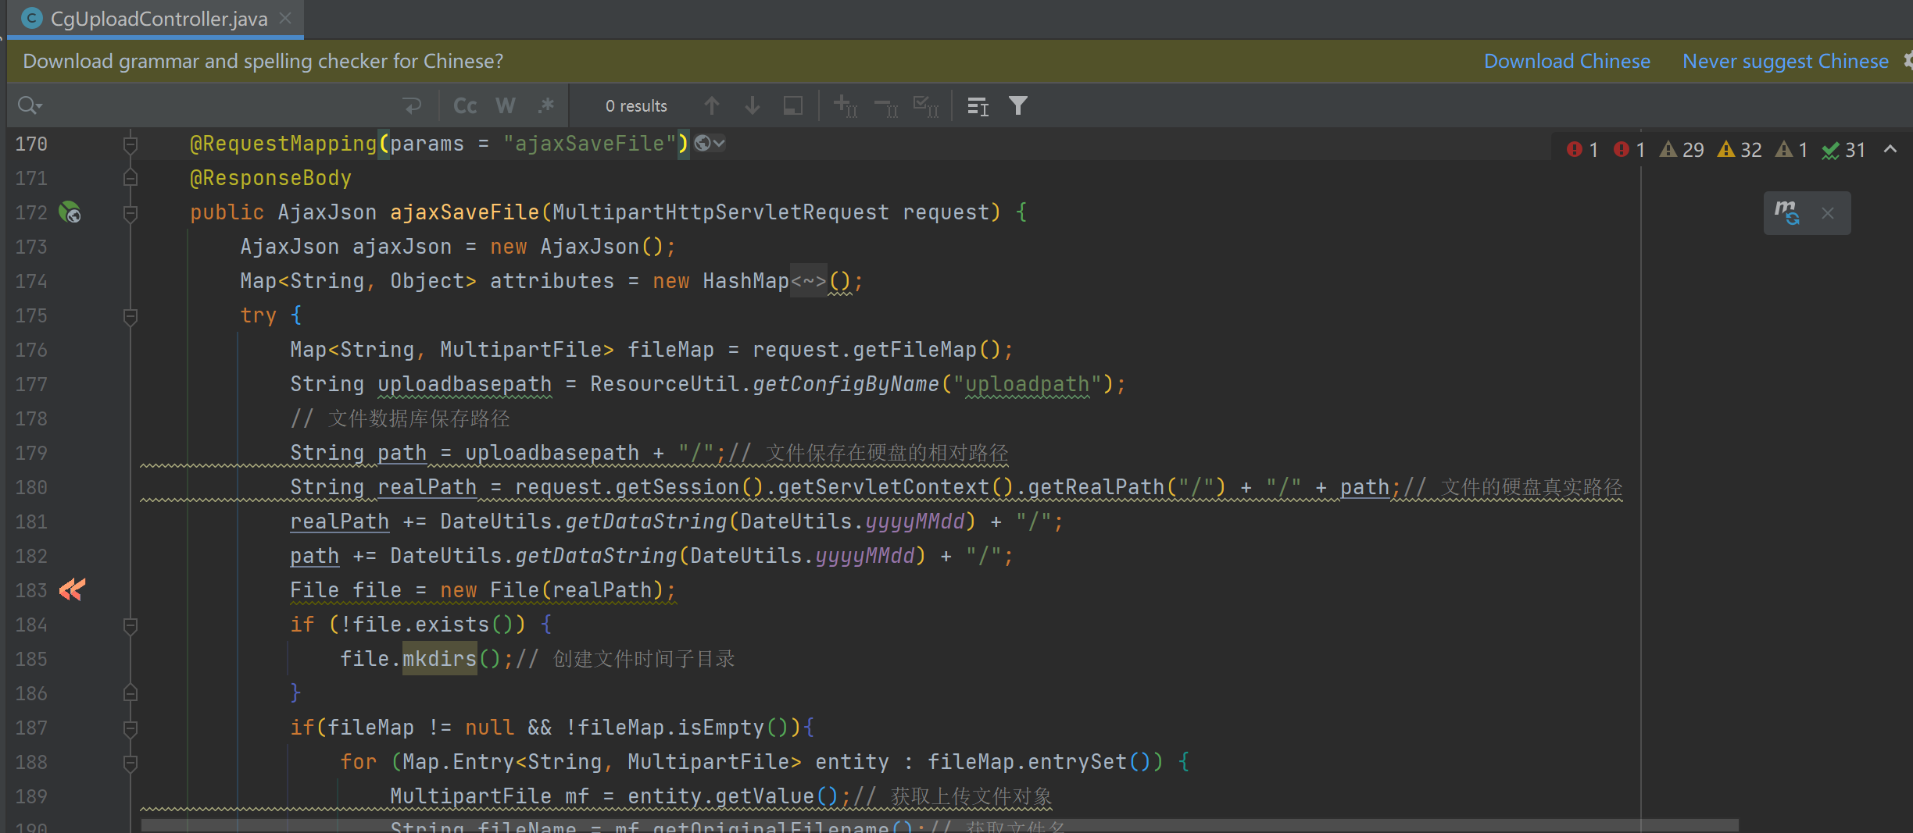Select all occurrences icon

(926, 105)
